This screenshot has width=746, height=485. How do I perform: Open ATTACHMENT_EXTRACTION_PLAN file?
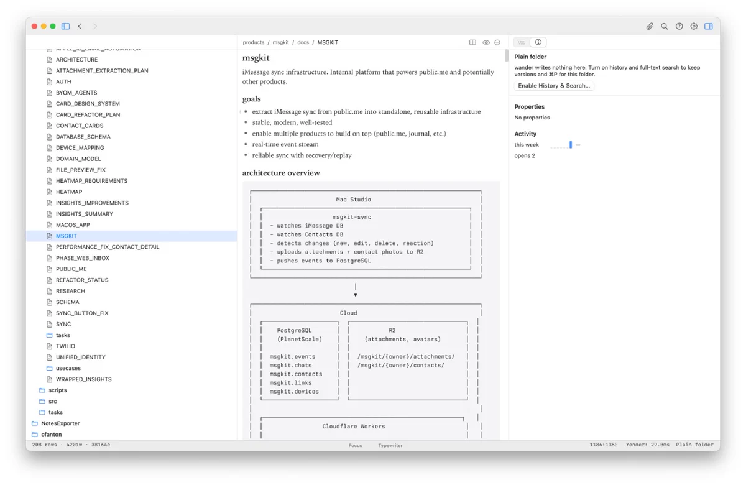click(102, 71)
